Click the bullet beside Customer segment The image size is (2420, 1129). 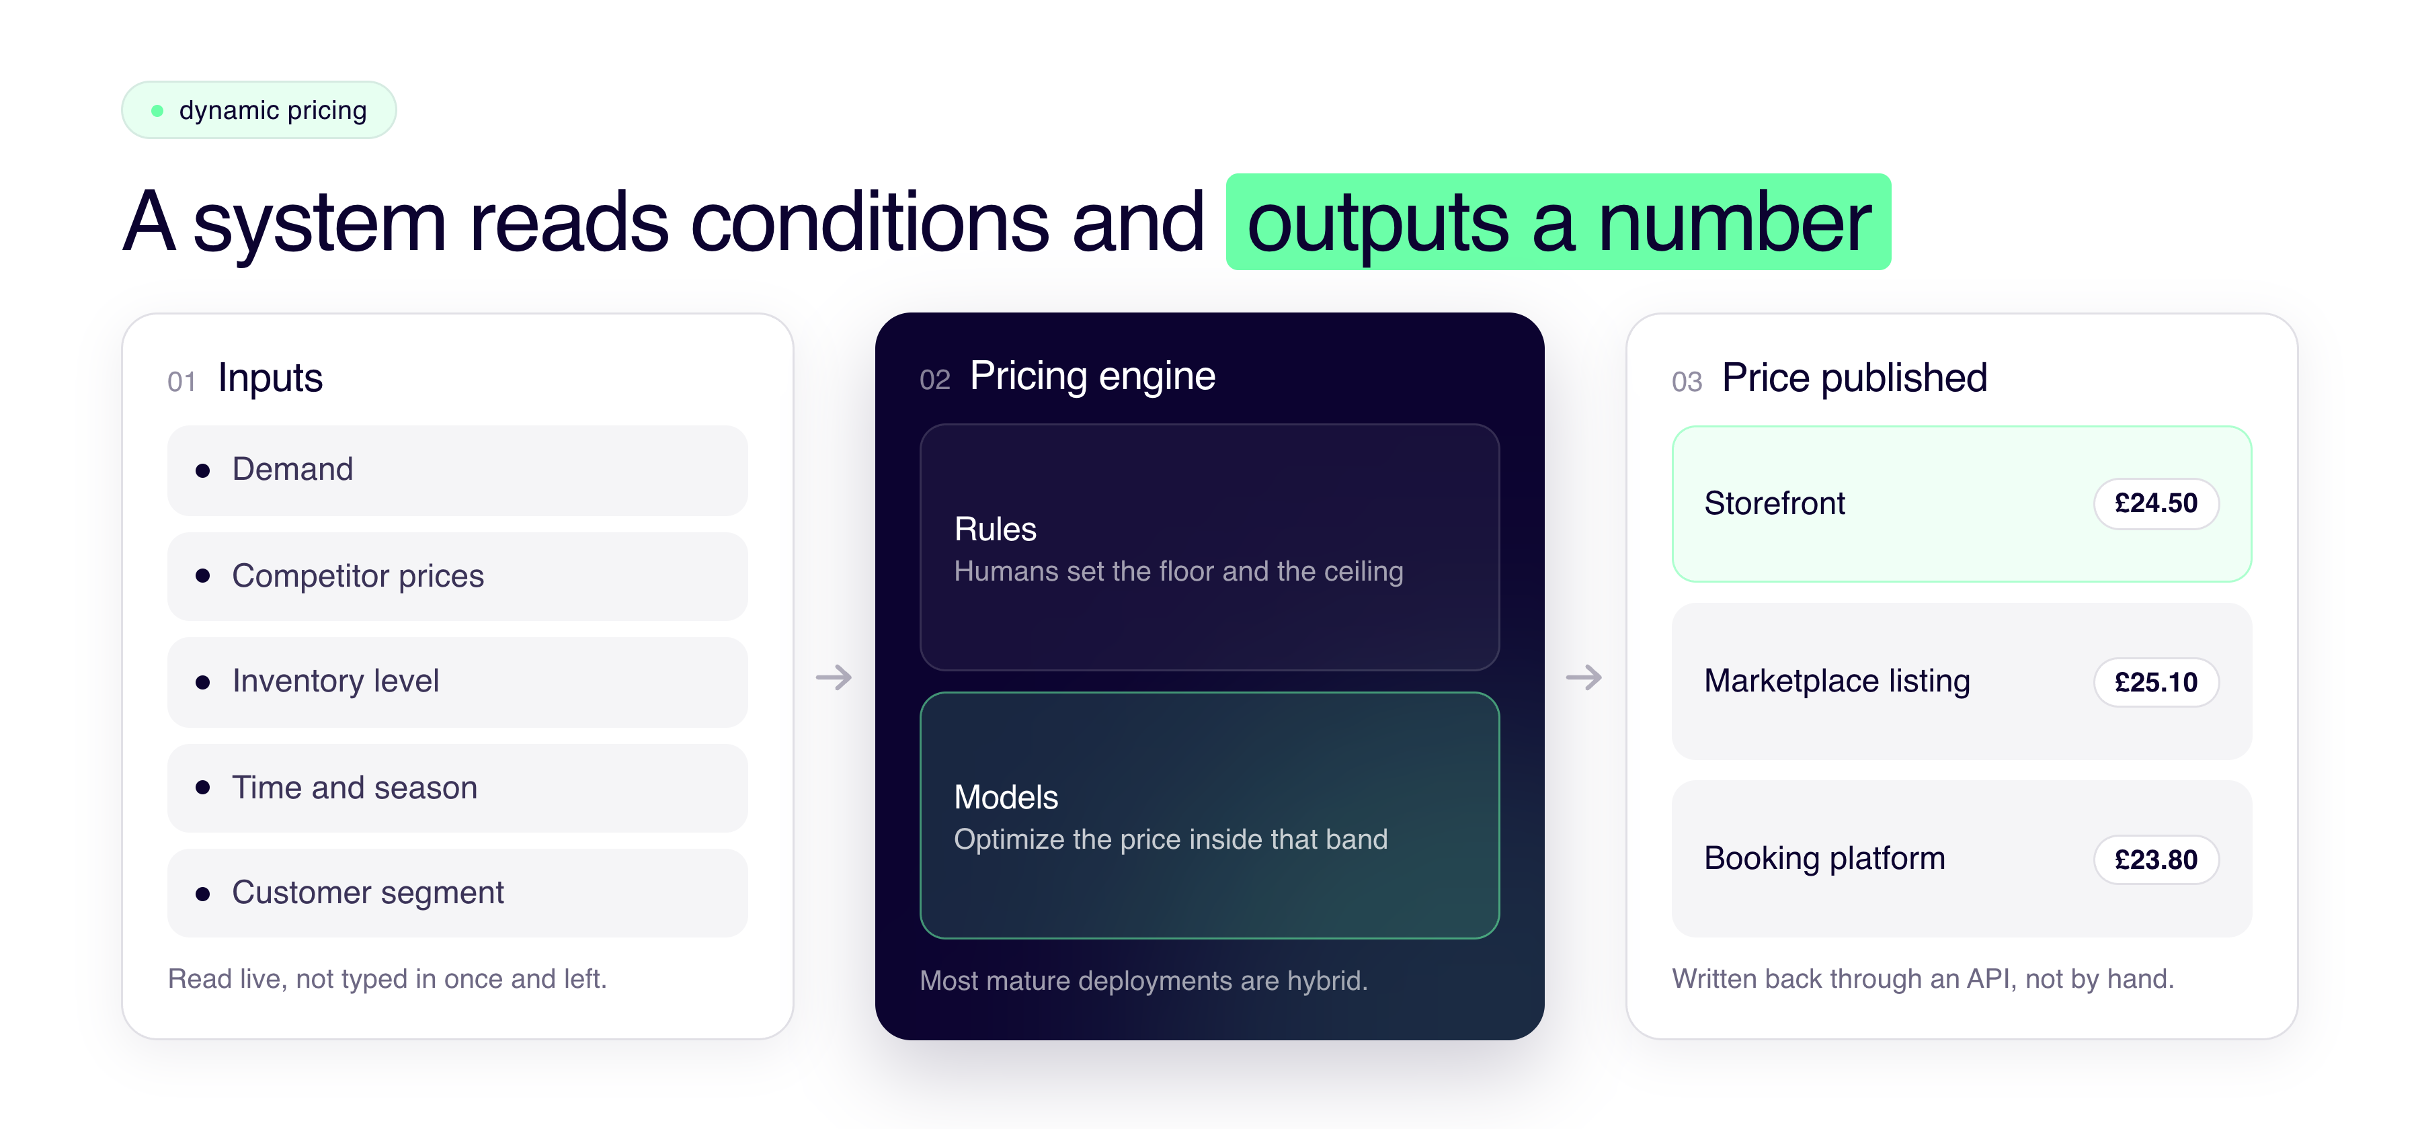[202, 893]
